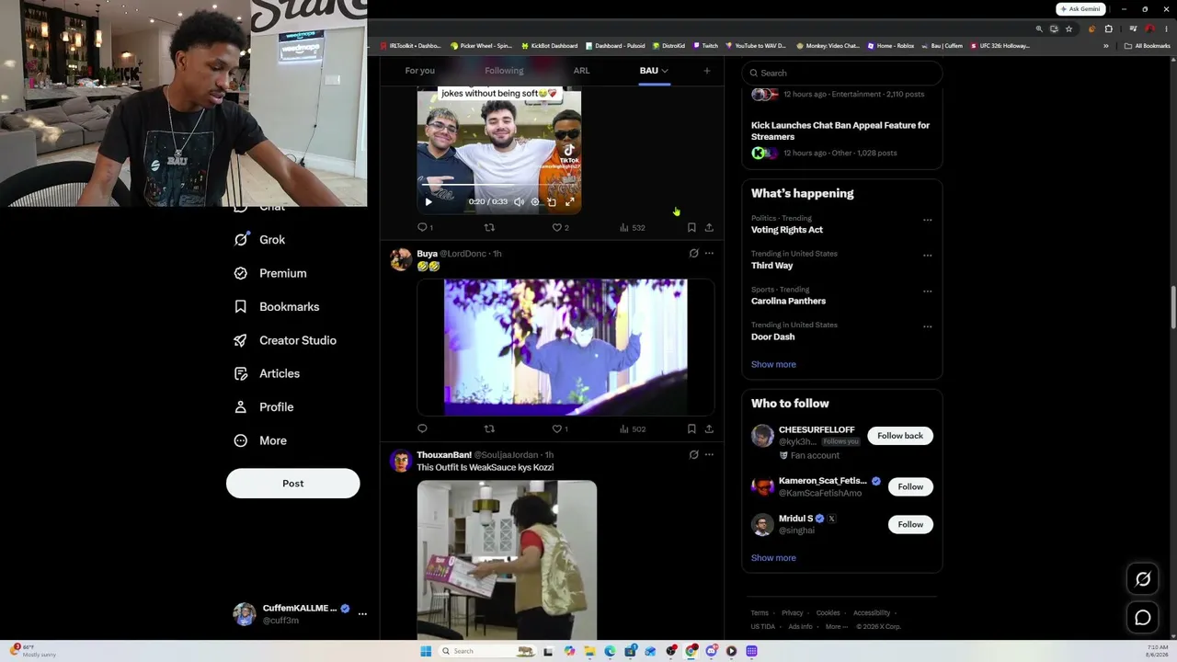Reply to Buya's post
This screenshot has width=1177, height=662.
(422, 428)
